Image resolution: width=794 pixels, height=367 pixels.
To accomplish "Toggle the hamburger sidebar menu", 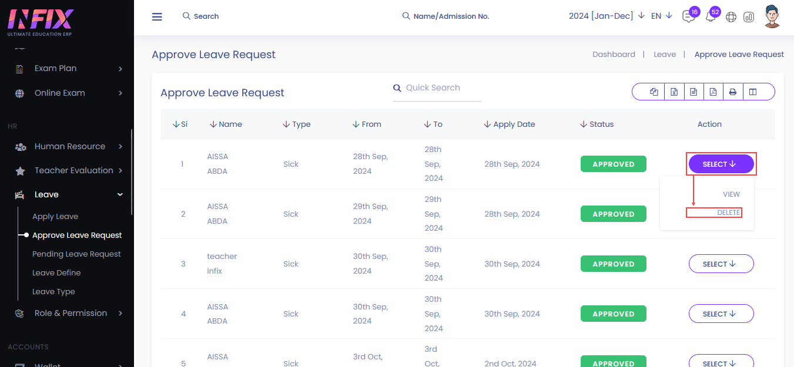I will (157, 16).
